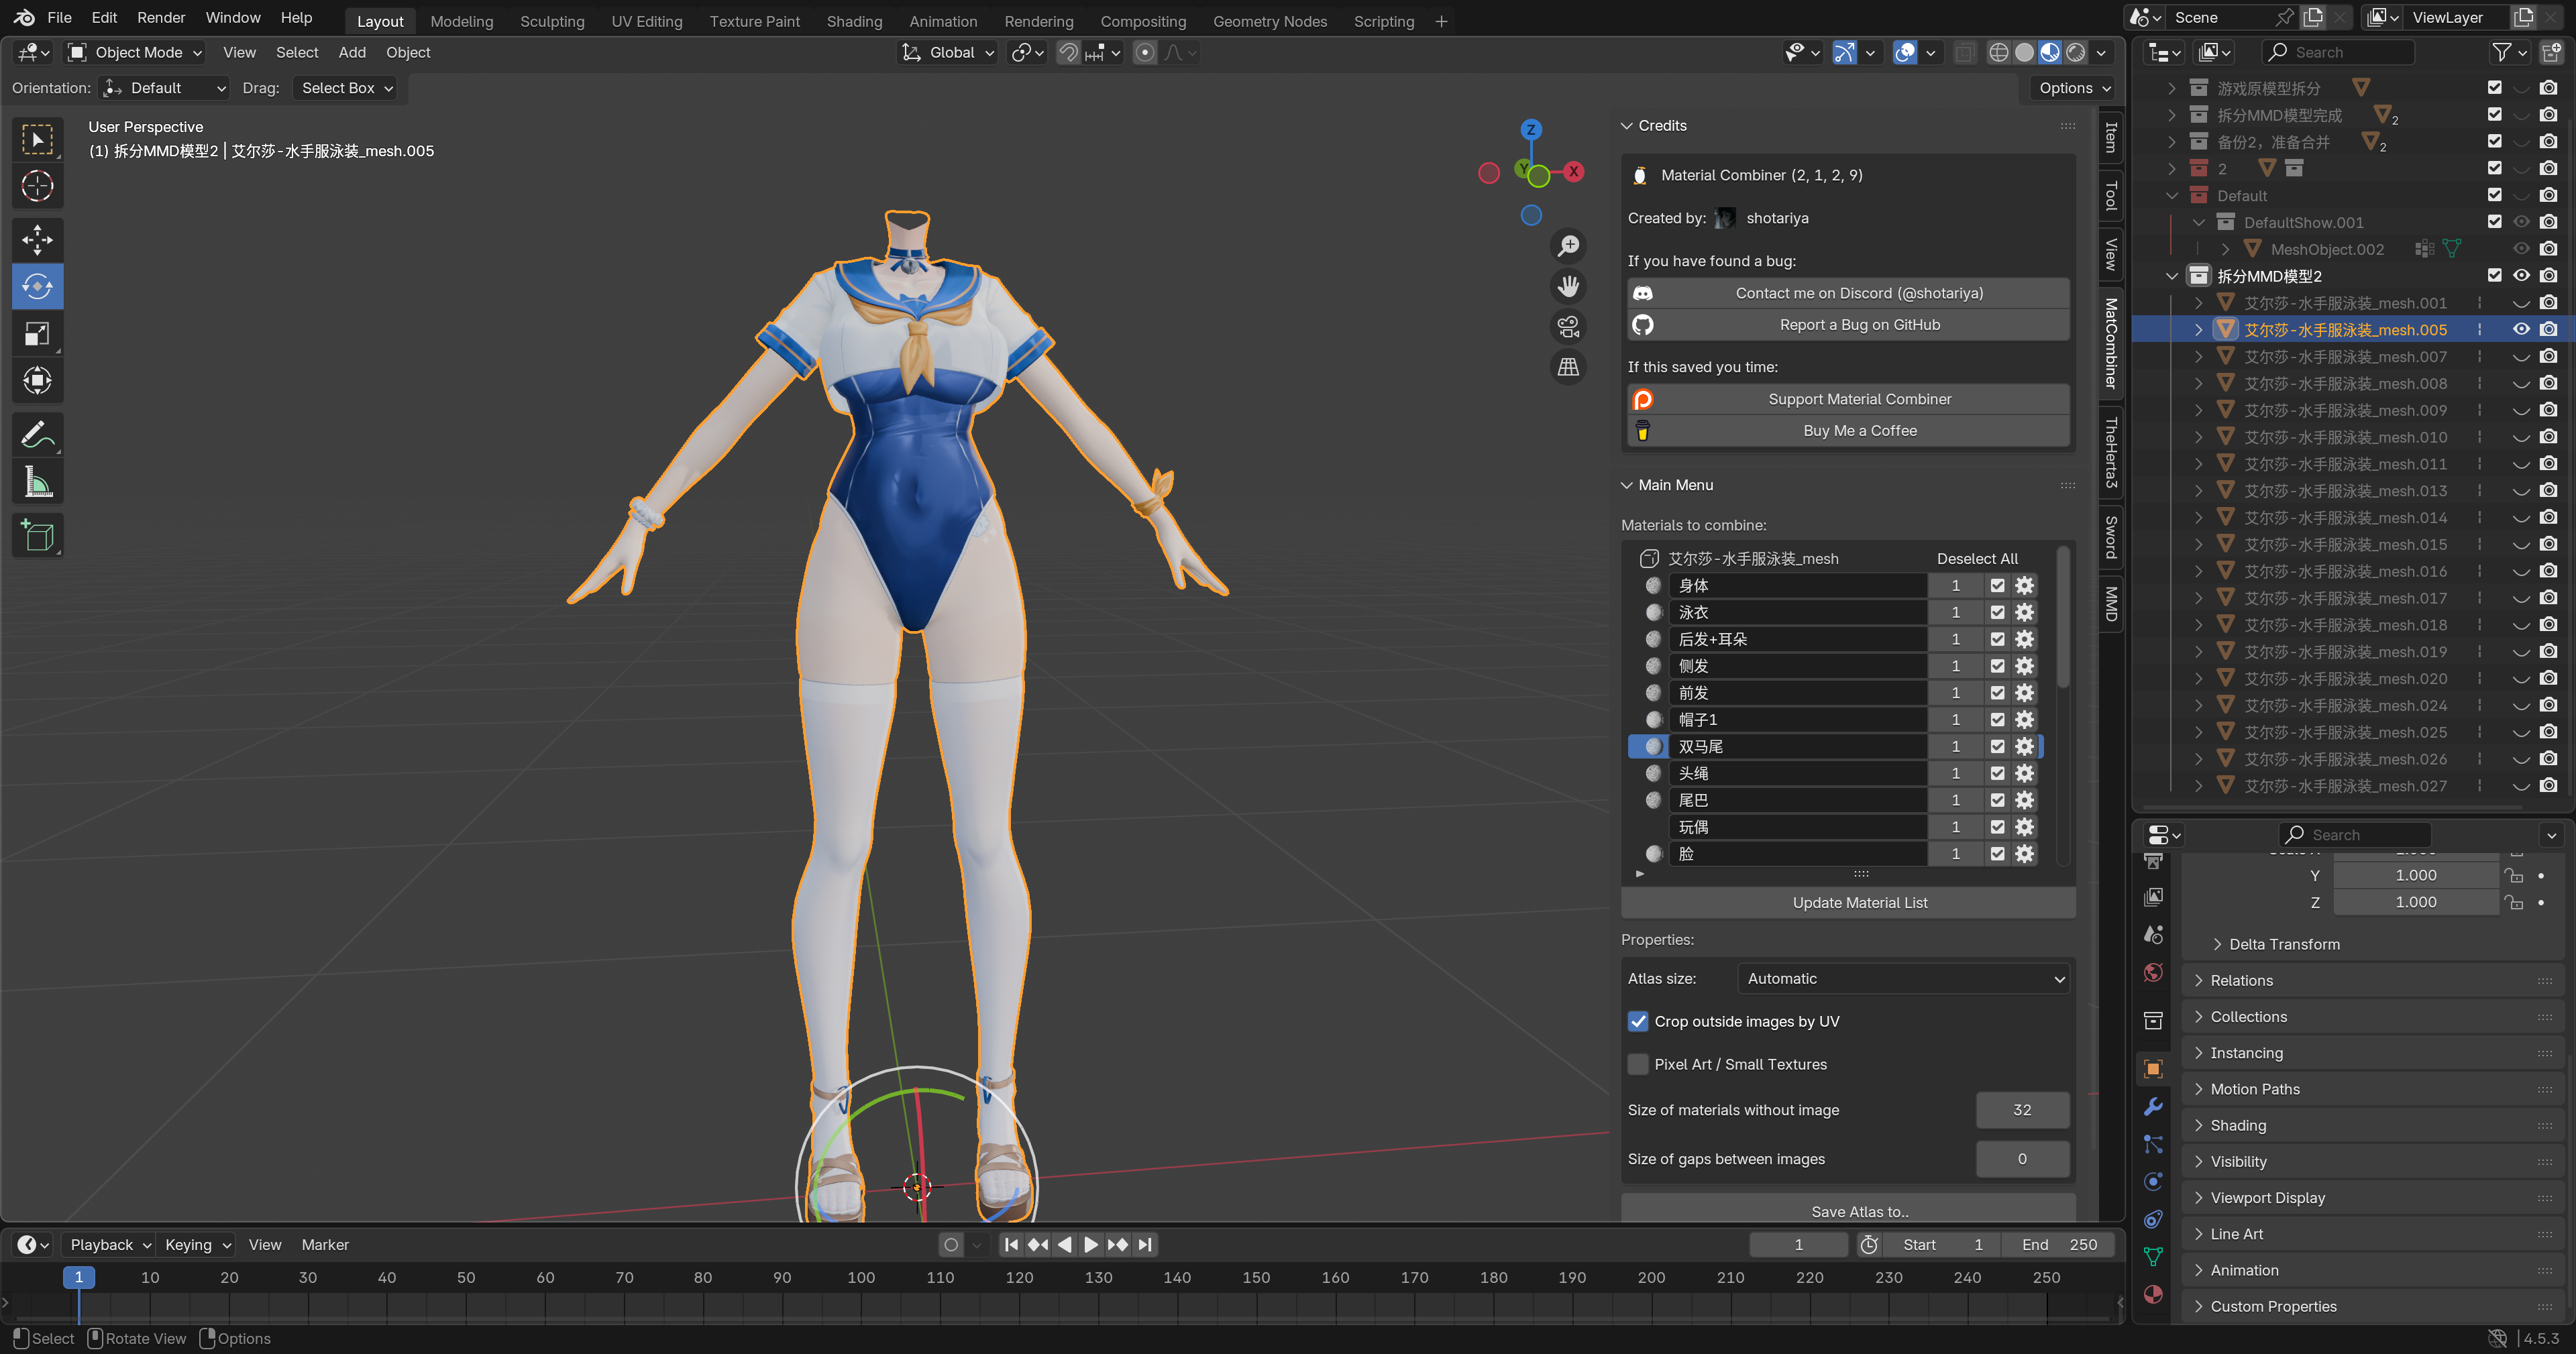Open the Modifiers wrench properties tab
This screenshot has height=1354, width=2576.
click(x=2153, y=1106)
